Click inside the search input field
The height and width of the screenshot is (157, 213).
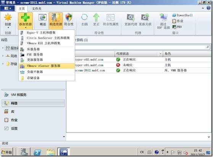(140, 47)
